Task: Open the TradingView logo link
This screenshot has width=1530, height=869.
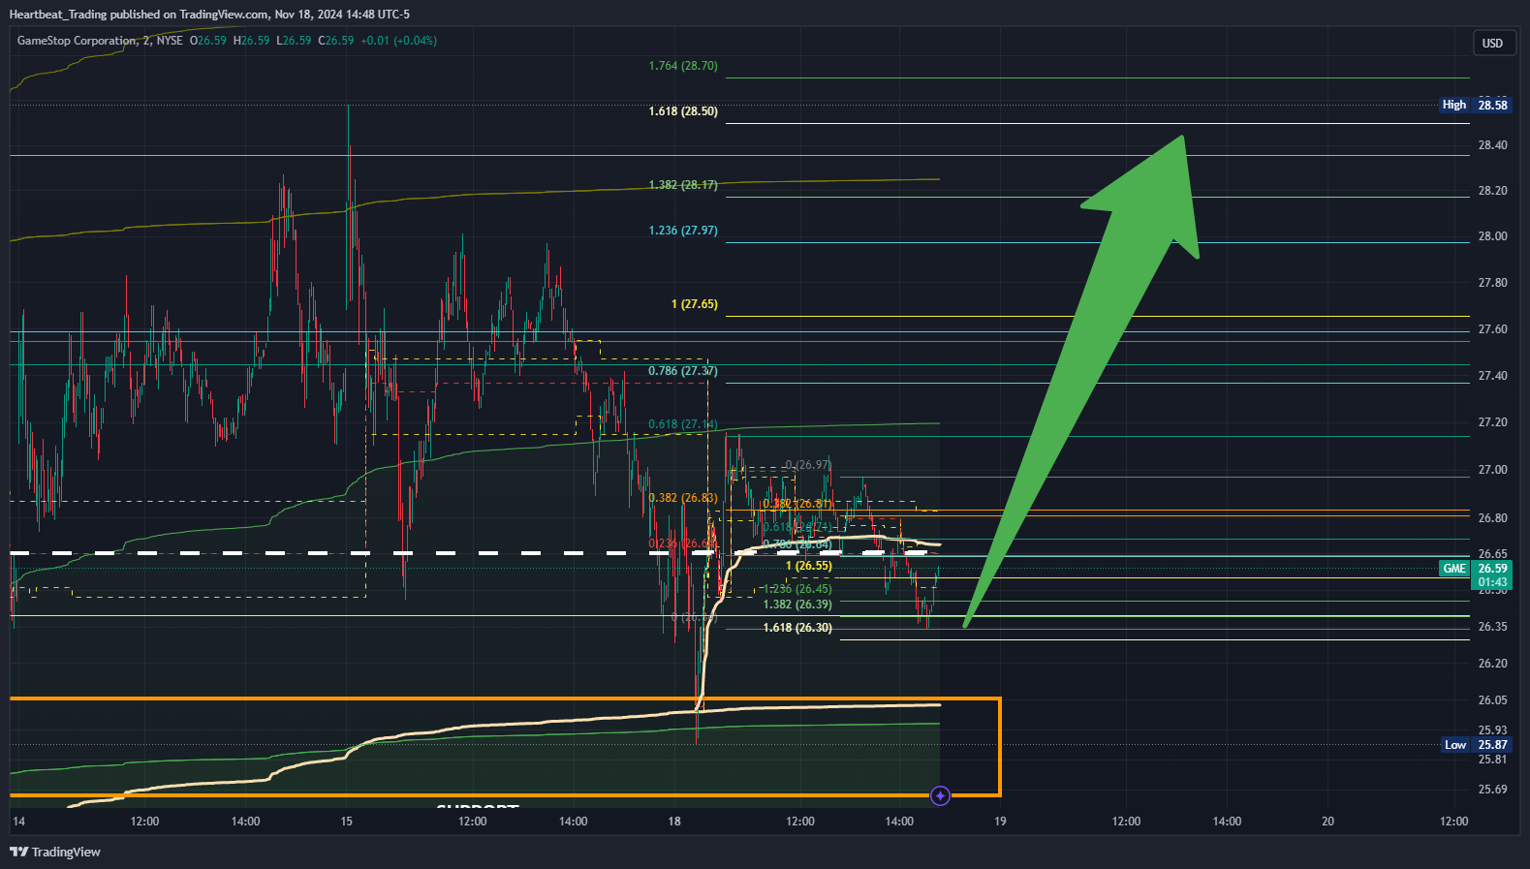Action: pyautogui.click(x=55, y=852)
